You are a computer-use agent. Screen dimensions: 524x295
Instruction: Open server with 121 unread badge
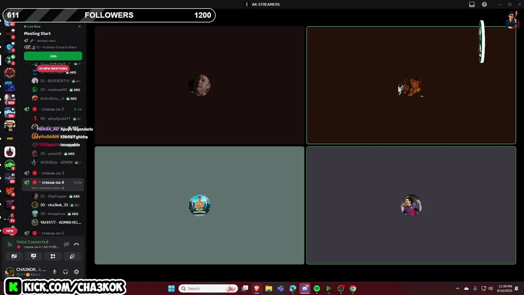point(10,112)
